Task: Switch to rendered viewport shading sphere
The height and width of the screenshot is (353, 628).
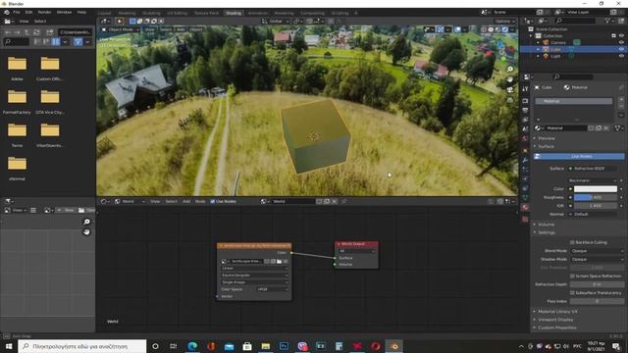Action: click(505, 29)
